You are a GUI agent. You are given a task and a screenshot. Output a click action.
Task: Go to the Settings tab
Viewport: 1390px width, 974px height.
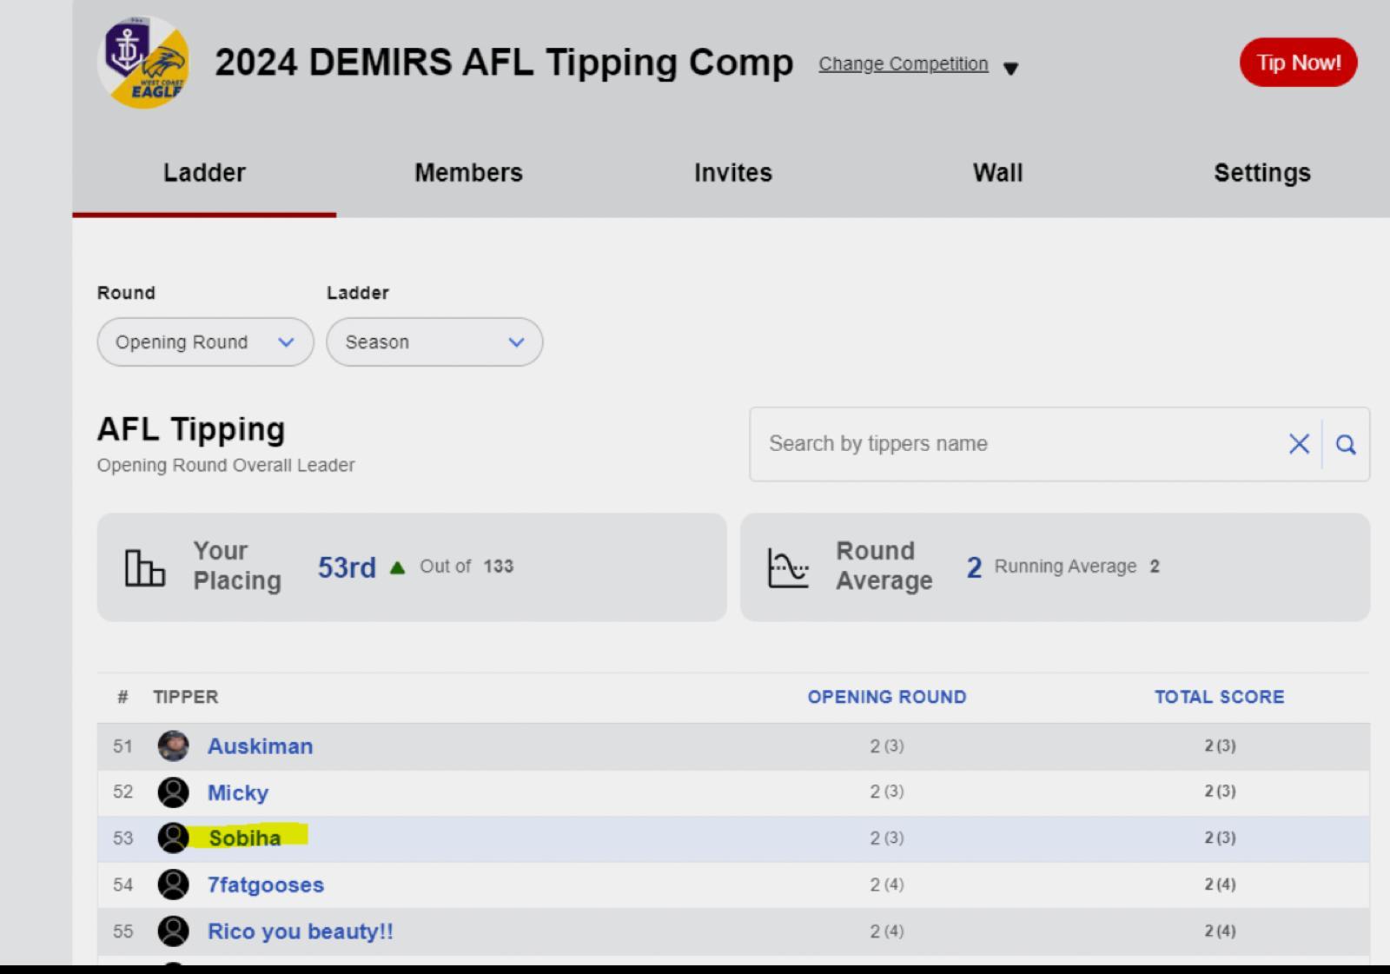(1261, 173)
